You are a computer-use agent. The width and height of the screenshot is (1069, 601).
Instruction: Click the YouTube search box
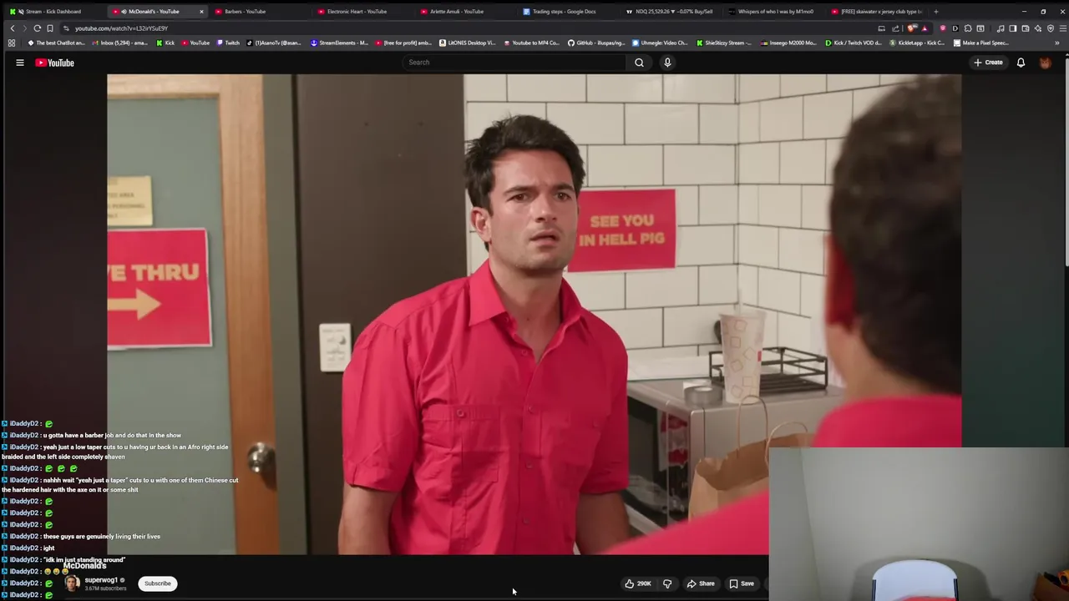[x=514, y=63]
